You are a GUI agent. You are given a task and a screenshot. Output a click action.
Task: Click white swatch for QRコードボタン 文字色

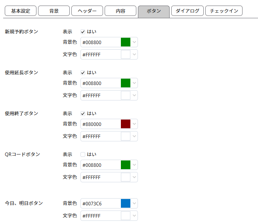[x=126, y=177]
